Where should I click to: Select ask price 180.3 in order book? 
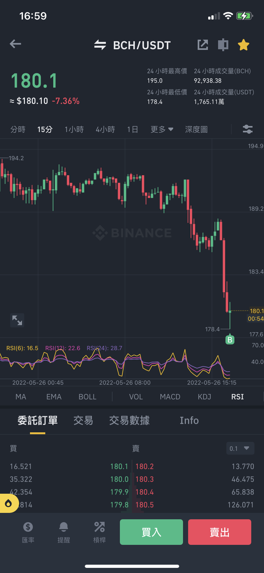[x=145, y=479]
